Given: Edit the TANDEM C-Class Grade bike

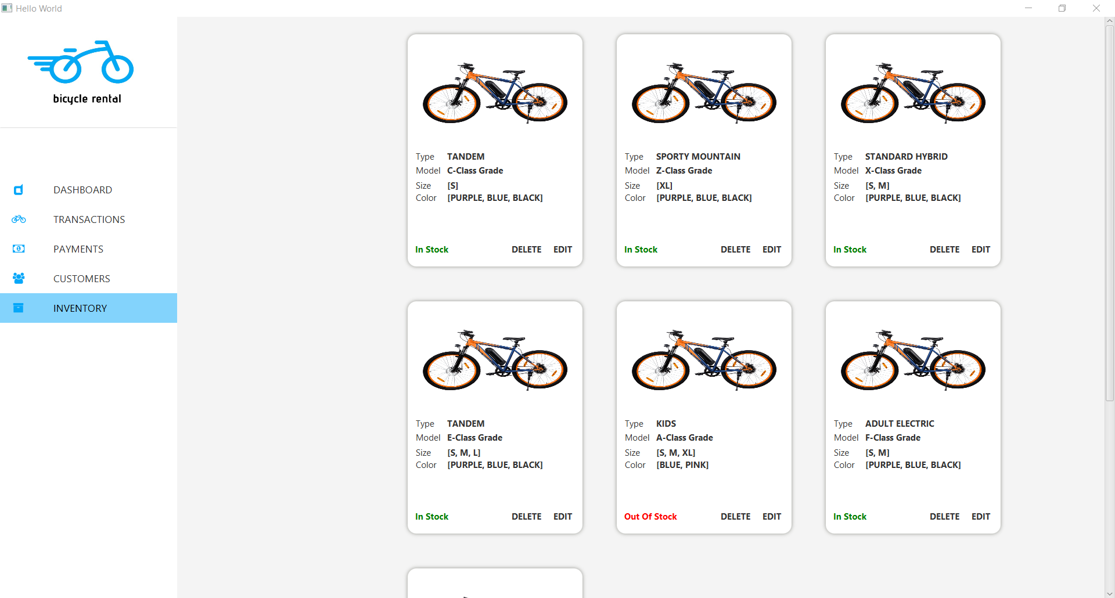Looking at the screenshot, I should (x=563, y=250).
